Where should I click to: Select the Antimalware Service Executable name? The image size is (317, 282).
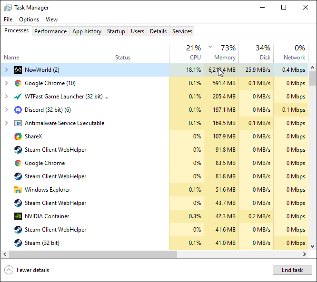(x=64, y=123)
